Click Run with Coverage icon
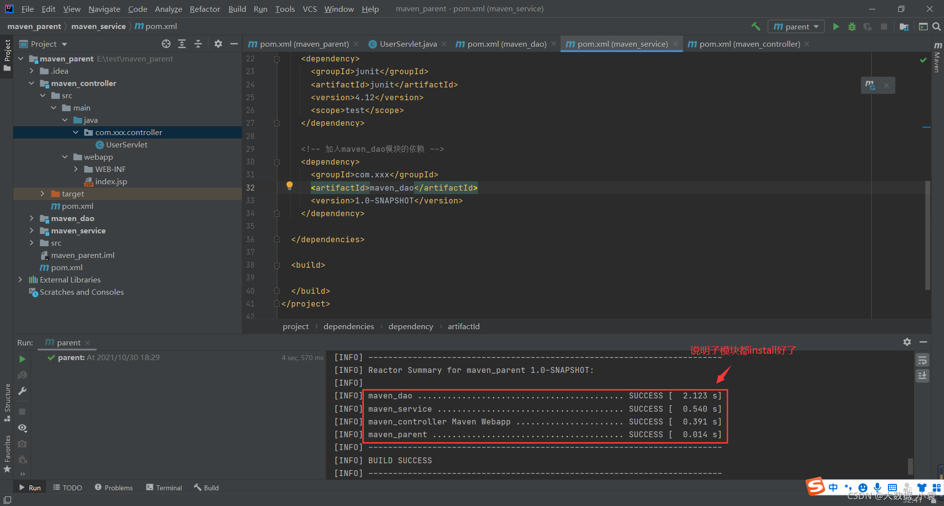Image resolution: width=944 pixels, height=506 pixels. (x=868, y=27)
